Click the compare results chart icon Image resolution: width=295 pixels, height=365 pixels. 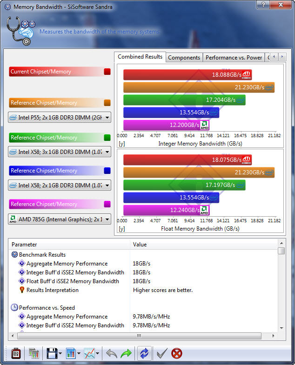(34, 353)
